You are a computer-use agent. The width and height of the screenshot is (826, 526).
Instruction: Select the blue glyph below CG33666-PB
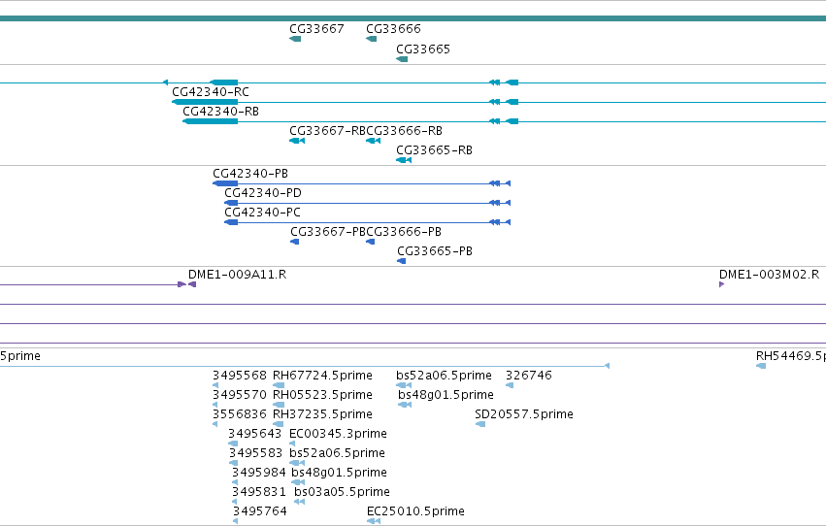click(371, 243)
